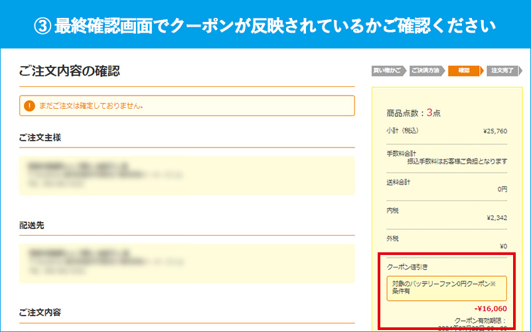Screen dimensions: 531x332
Task: Click the orange 確認 step indicator
Action: tap(464, 70)
